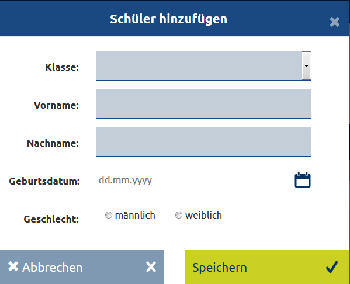Click the Geschlecht label
The height and width of the screenshot is (284, 350).
51,219
